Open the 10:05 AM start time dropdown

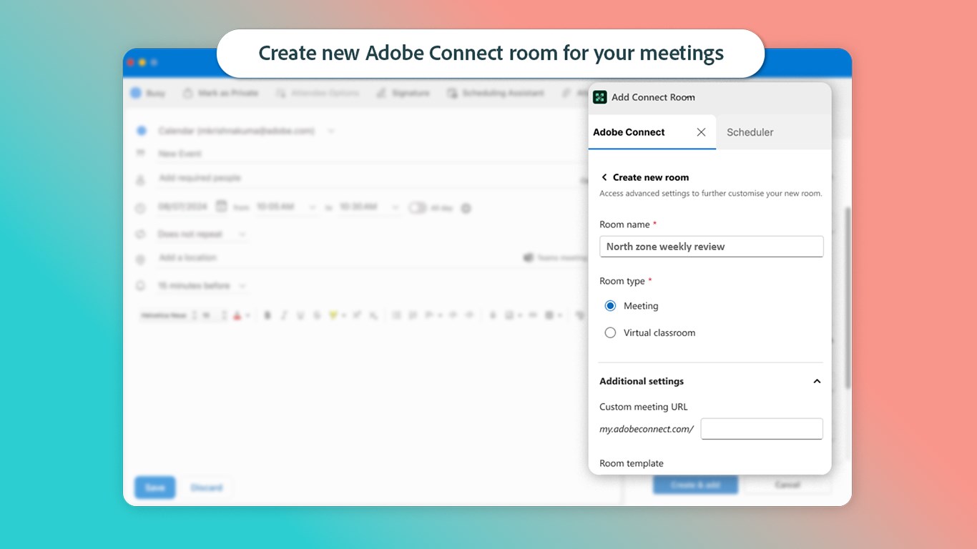(x=287, y=207)
